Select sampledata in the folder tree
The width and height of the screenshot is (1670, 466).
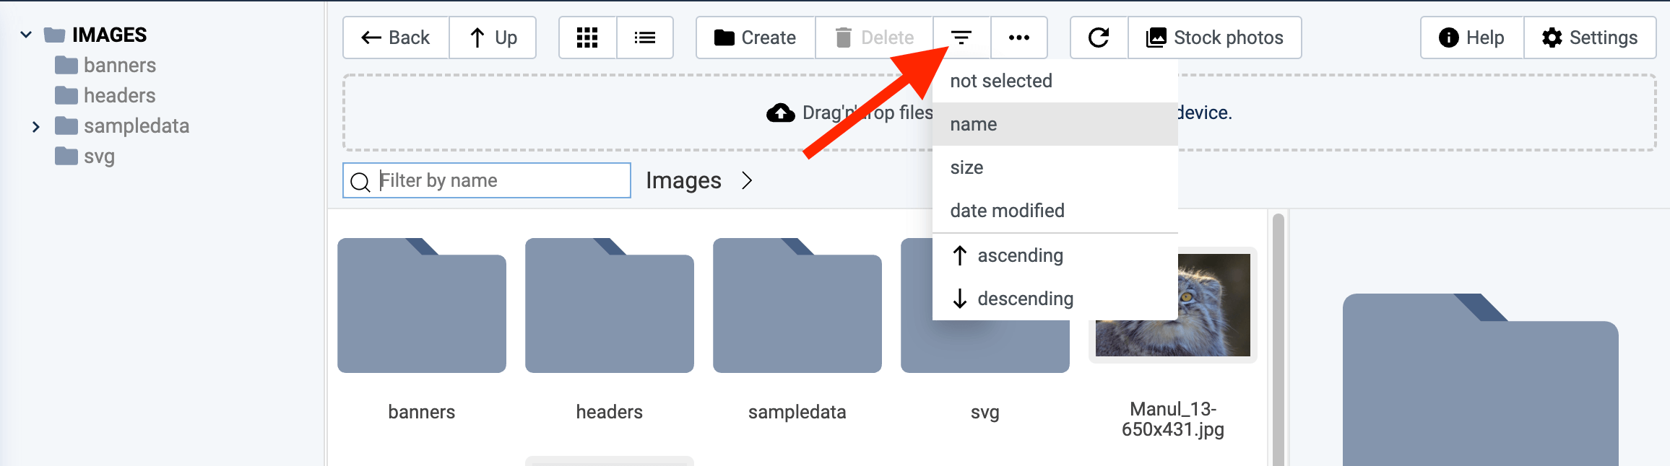coord(122,126)
